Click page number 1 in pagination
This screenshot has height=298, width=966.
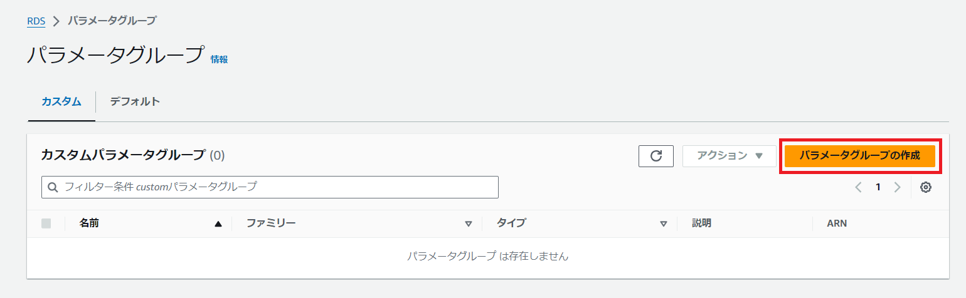click(x=878, y=187)
